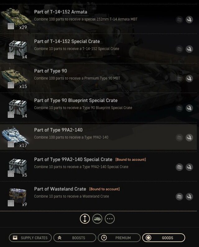Click stack icon for T-14-152 Armata parts

pyautogui.click(x=179, y=20)
